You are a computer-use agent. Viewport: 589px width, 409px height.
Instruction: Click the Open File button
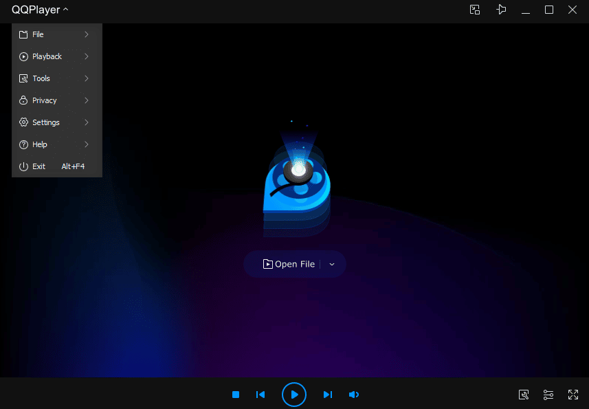289,264
